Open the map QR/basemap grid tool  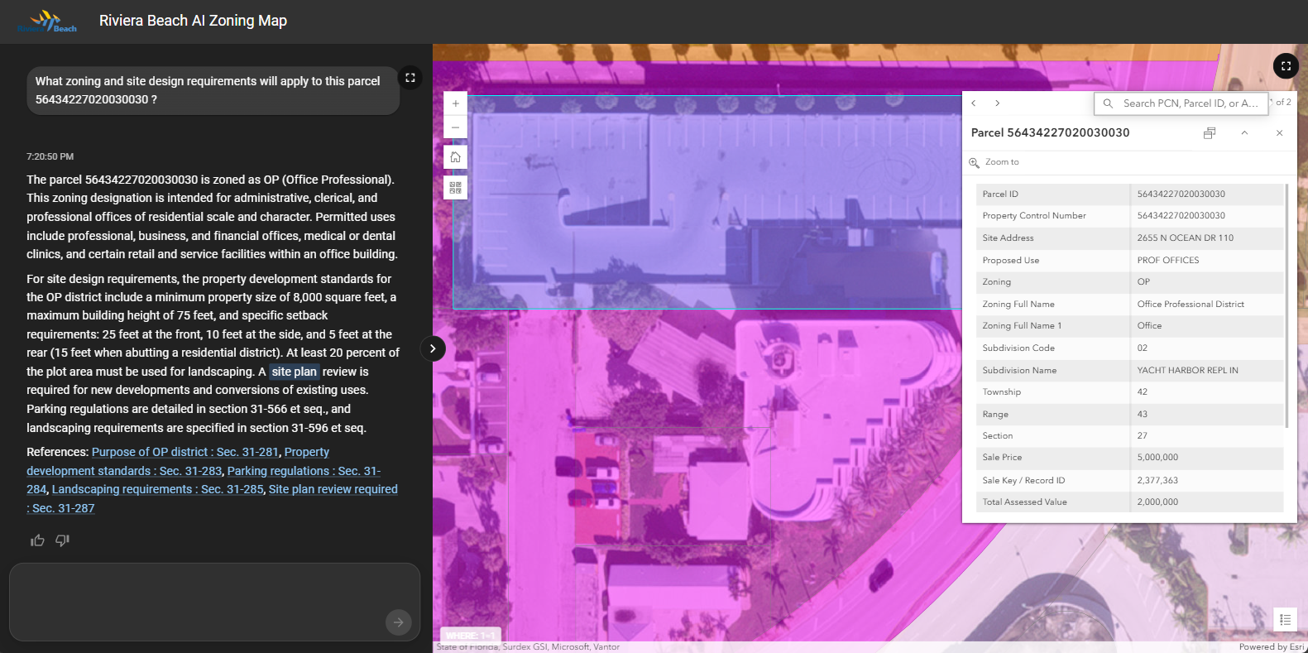456,188
